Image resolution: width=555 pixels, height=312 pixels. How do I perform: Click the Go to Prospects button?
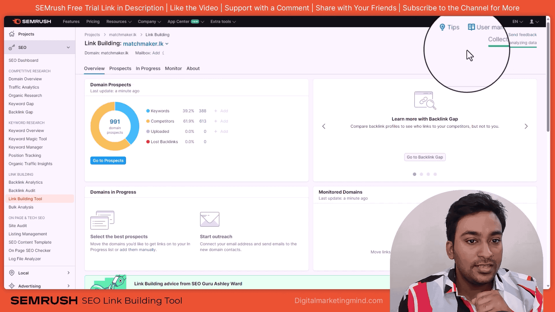pyautogui.click(x=108, y=160)
